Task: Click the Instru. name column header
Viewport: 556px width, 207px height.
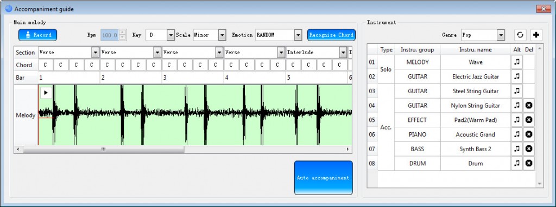Action: coord(476,49)
